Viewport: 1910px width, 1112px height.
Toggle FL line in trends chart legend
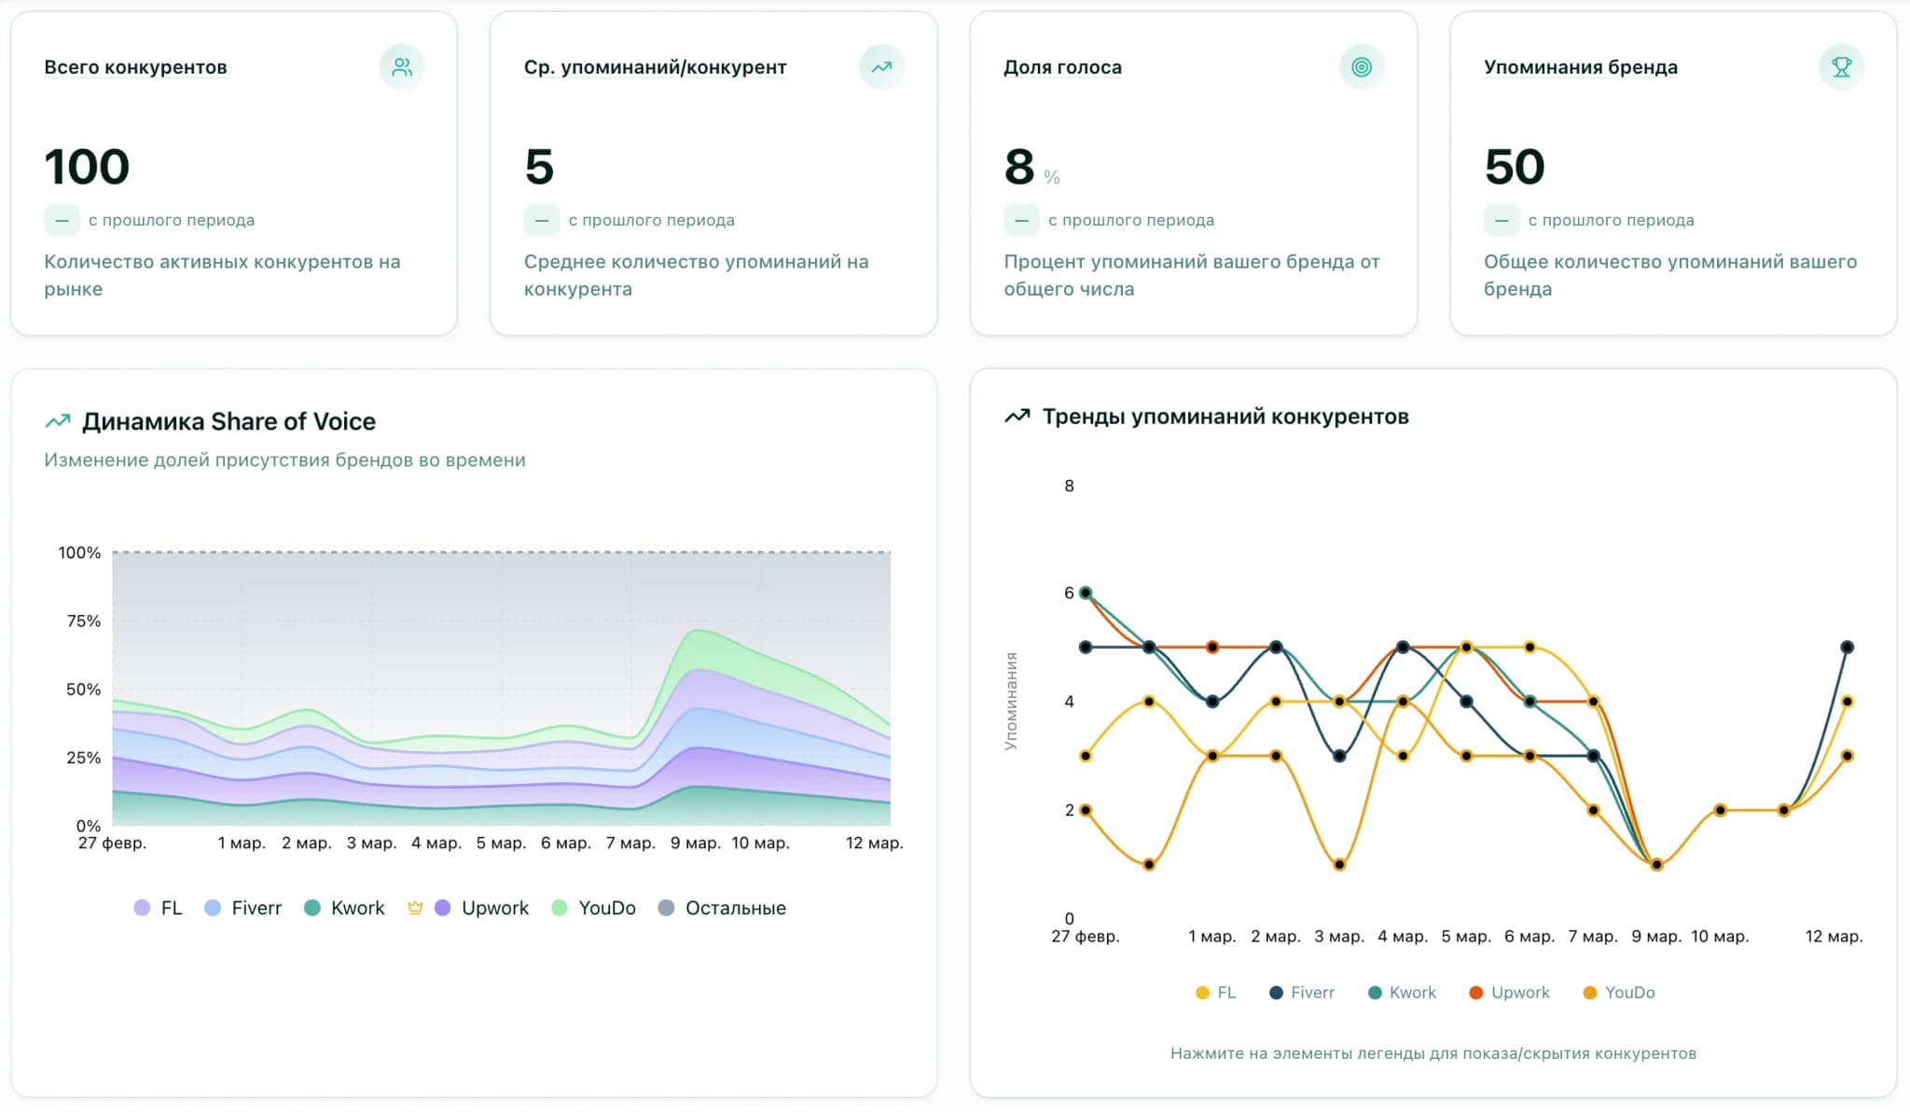click(x=1215, y=993)
